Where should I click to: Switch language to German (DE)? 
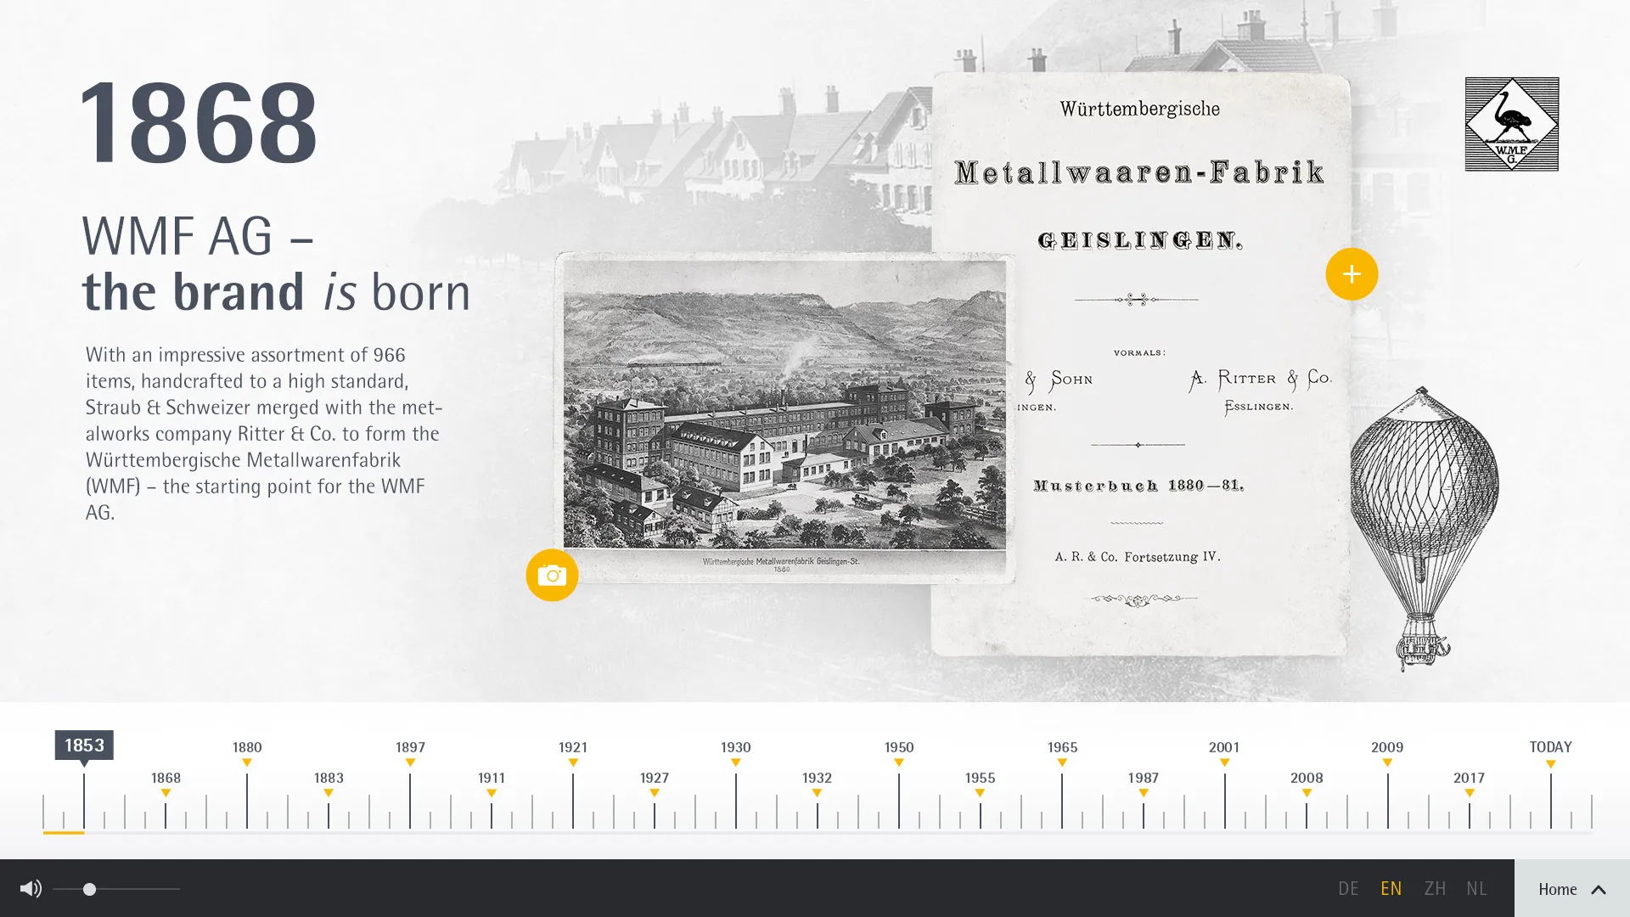click(1348, 889)
